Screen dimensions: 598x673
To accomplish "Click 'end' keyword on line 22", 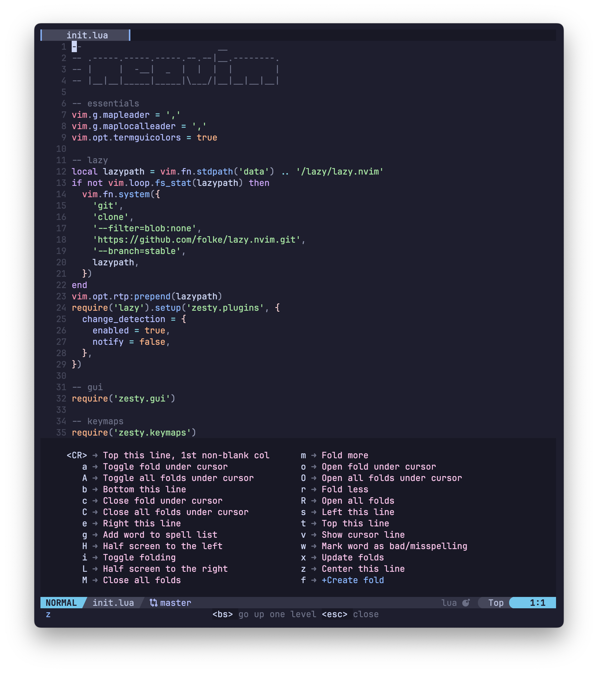I will tap(79, 285).
